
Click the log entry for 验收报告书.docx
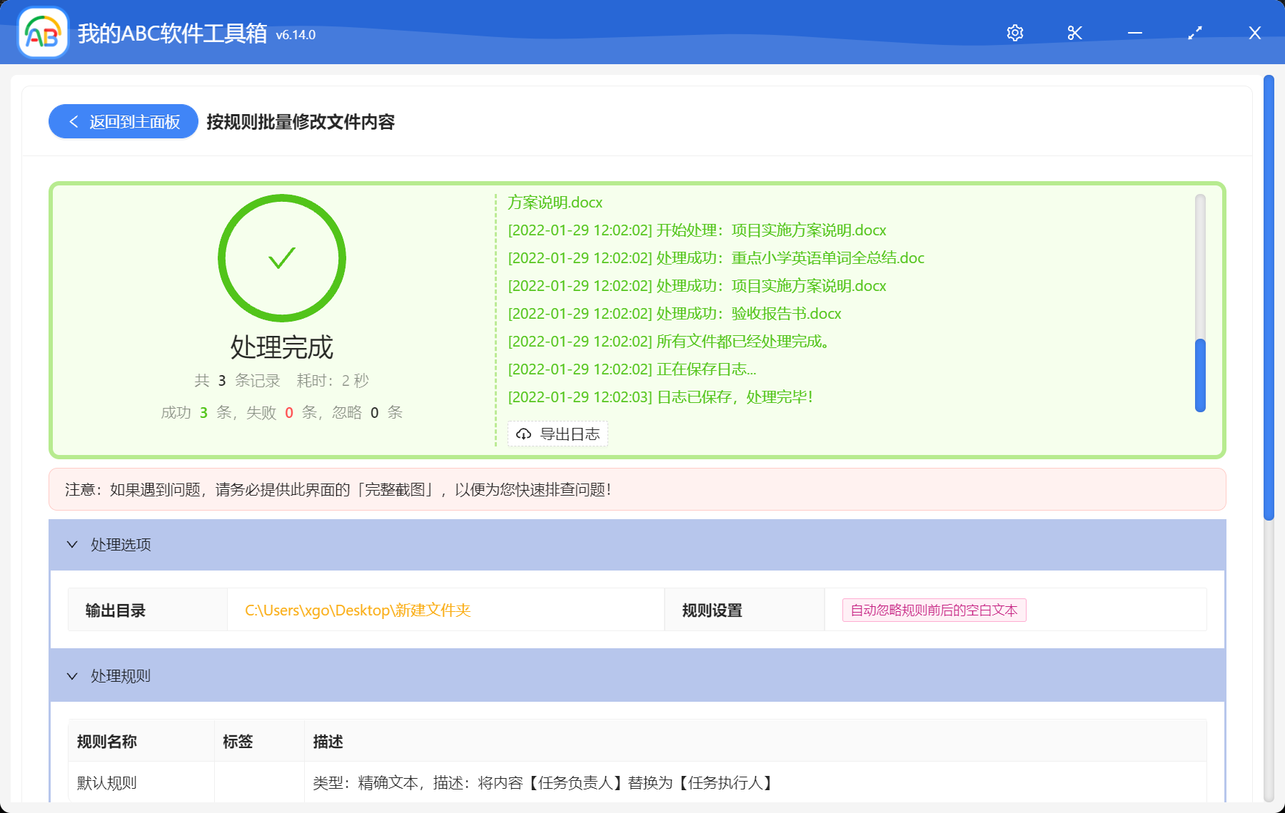(x=675, y=314)
